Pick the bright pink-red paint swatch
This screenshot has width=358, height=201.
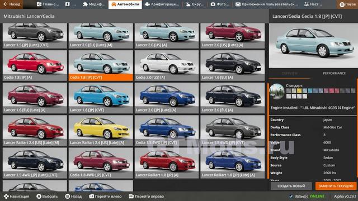332,90
